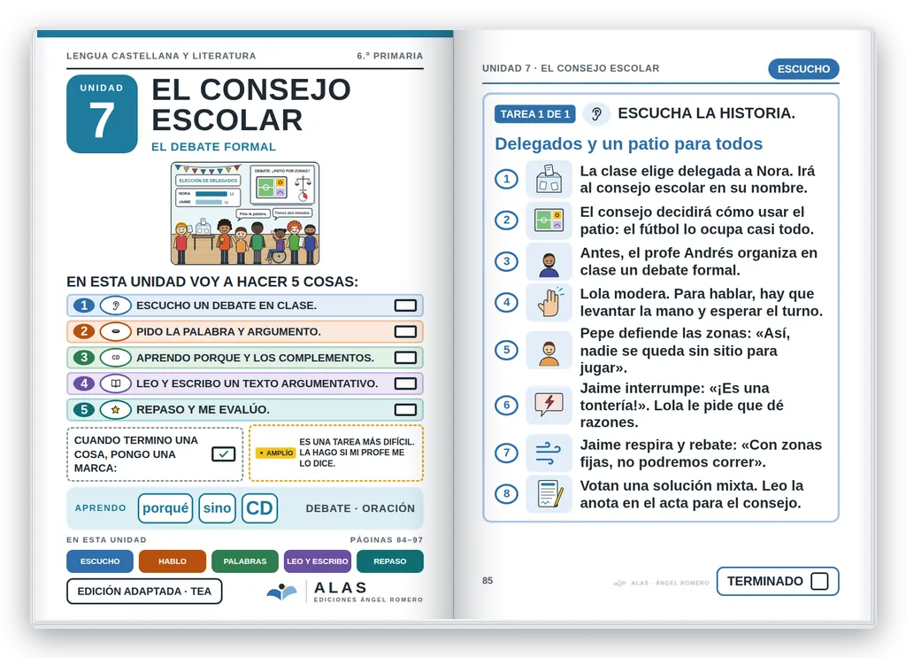Screen dimensions: 906x658
Task: Click the Pepe portrait icon in step 5
Action: click(549, 351)
